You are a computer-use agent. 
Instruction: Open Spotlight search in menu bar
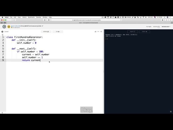click(164, 17)
